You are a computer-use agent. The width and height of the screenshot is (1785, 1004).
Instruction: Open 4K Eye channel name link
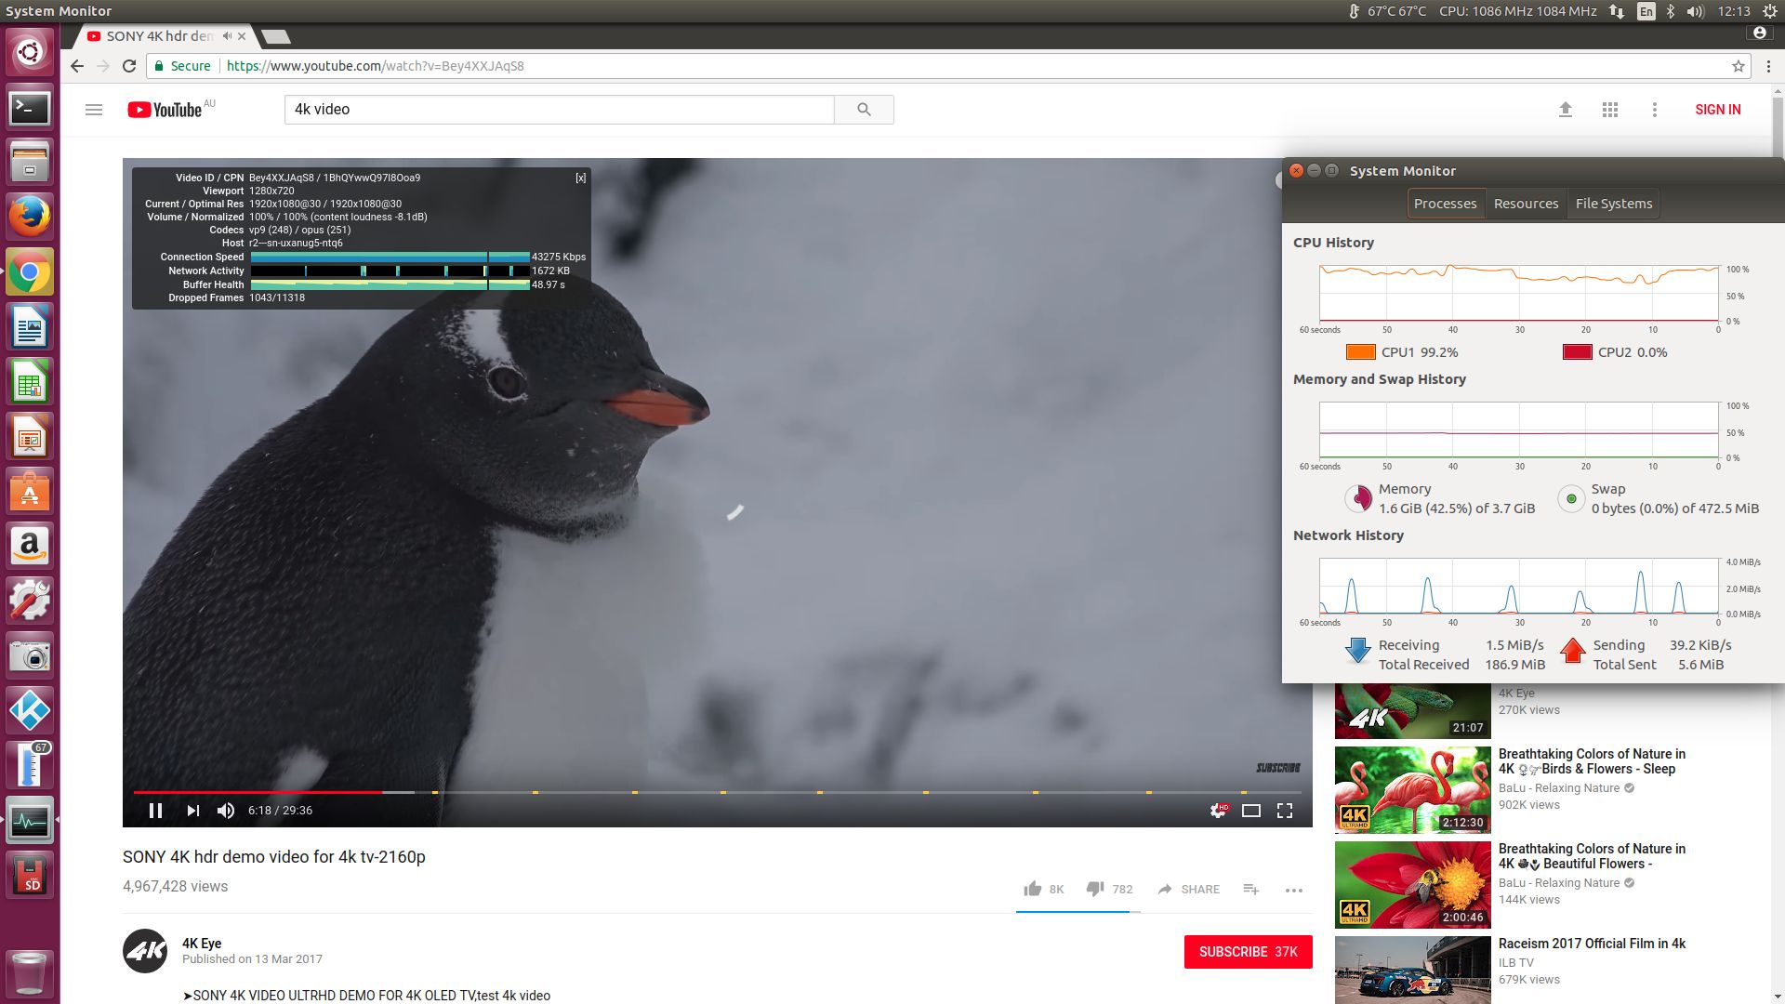coord(202,943)
